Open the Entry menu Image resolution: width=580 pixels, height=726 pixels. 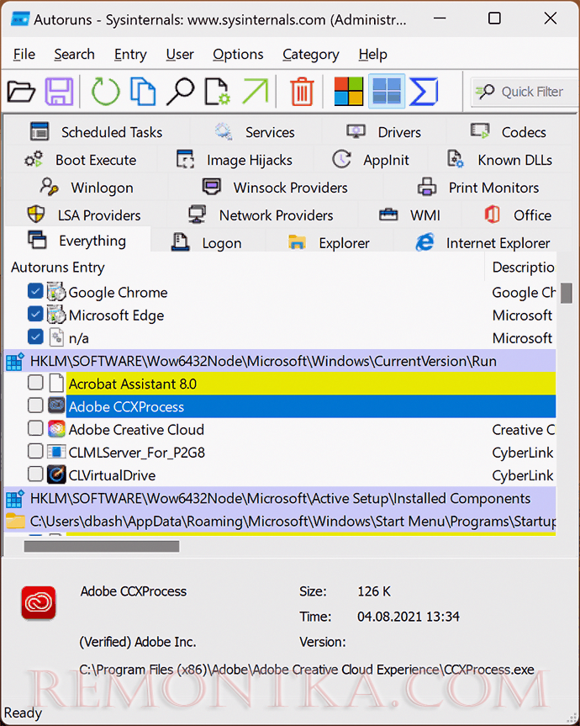tap(130, 54)
